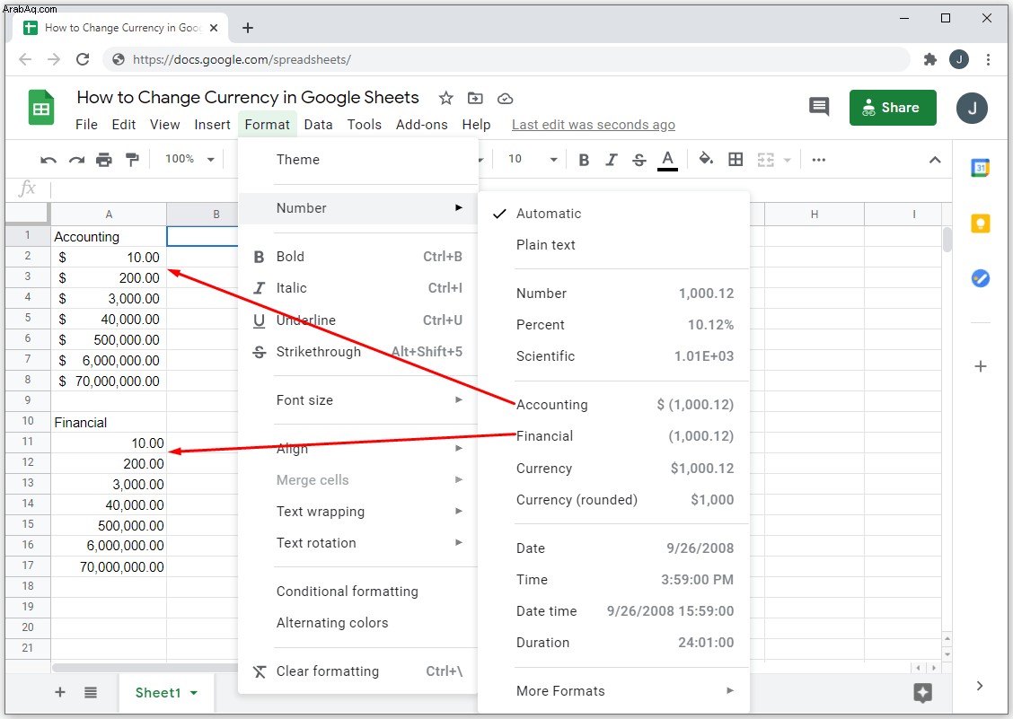Expand the Text rotation submenu
This screenshot has height=719, width=1013.
point(358,543)
